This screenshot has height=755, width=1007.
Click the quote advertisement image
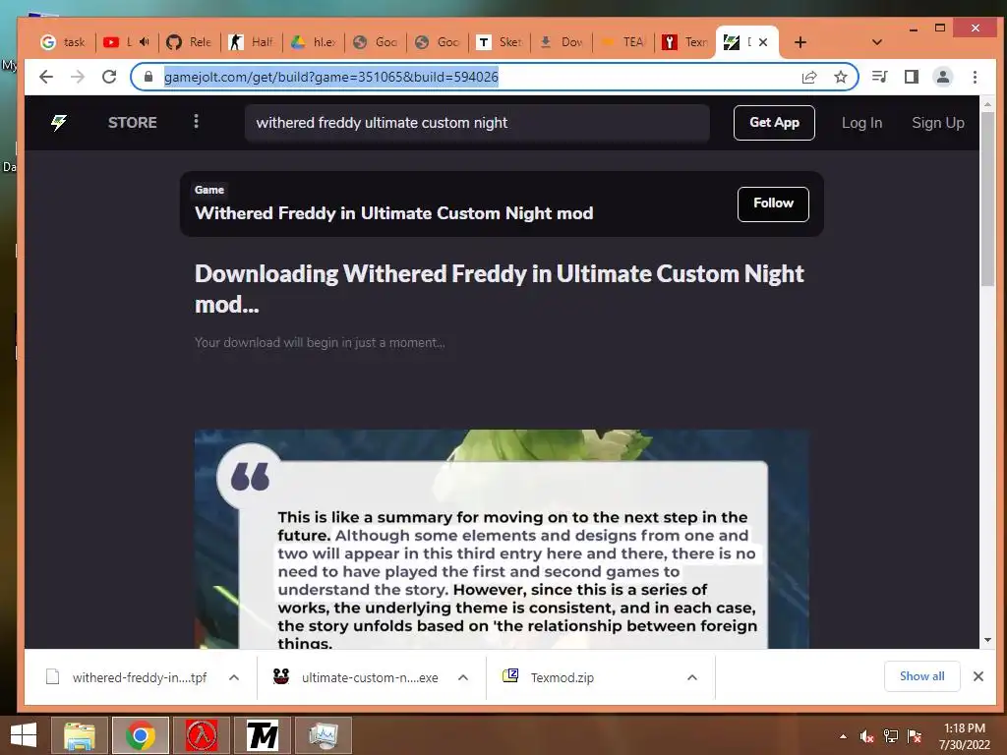(x=502, y=540)
